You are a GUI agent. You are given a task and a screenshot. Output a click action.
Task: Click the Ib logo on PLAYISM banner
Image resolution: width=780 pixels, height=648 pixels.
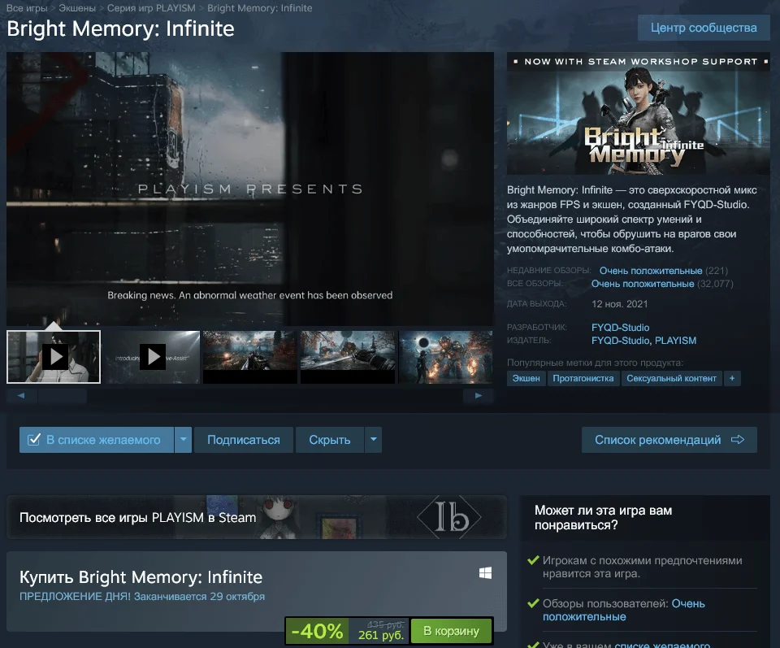click(x=450, y=517)
